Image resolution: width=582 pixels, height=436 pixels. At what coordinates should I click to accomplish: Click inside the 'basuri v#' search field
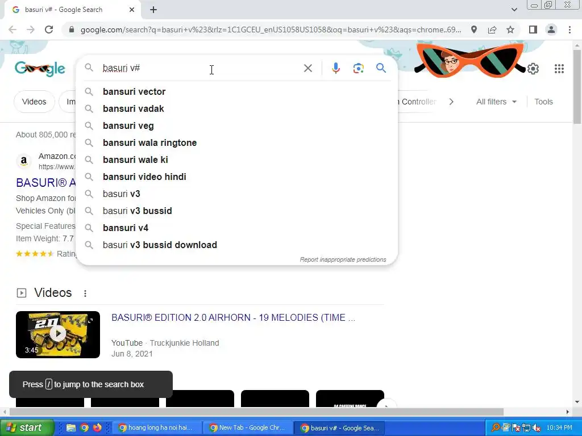(x=201, y=68)
